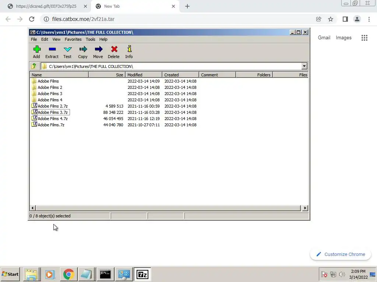Sort by the Name column header
Image resolution: width=377 pixels, height=282 pixels.
(x=59, y=75)
